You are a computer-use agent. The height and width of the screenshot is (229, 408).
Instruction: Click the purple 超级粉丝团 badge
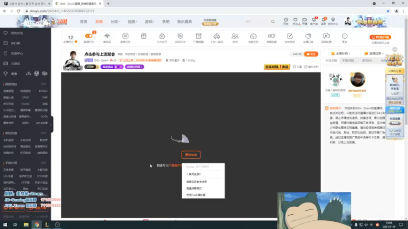pos(134,67)
